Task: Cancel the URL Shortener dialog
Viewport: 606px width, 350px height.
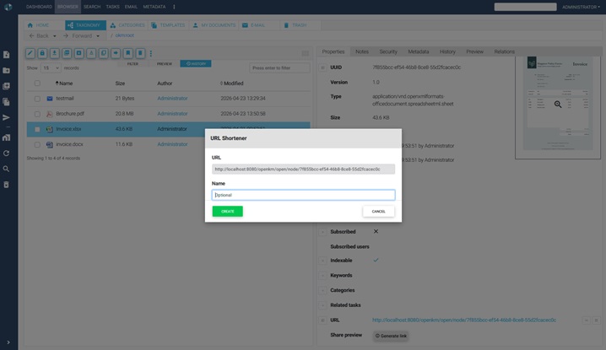Action: tap(378, 212)
